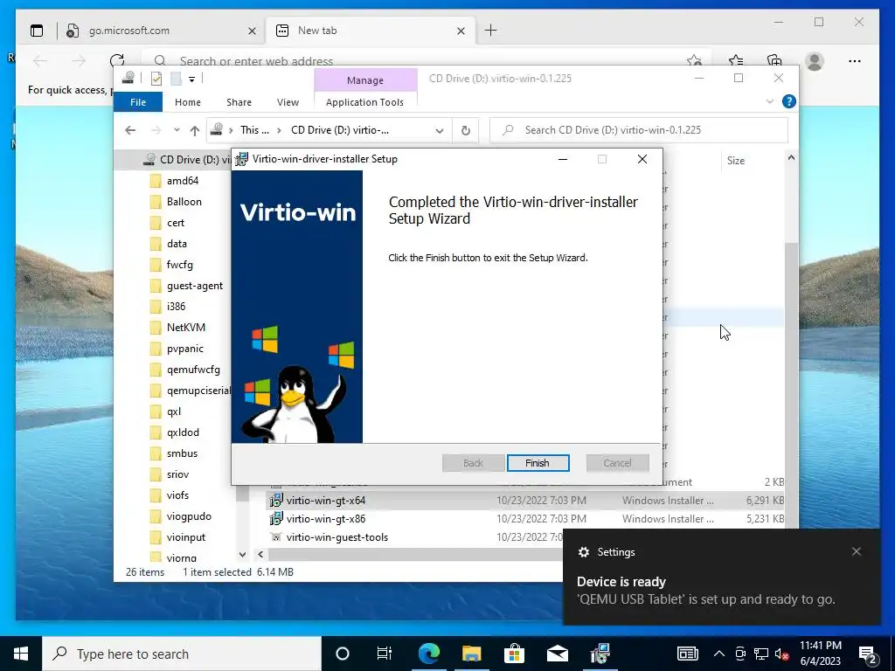Open Mail from the taskbar
The width and height of the screenshot is (895, 671).
pos(557,654)
